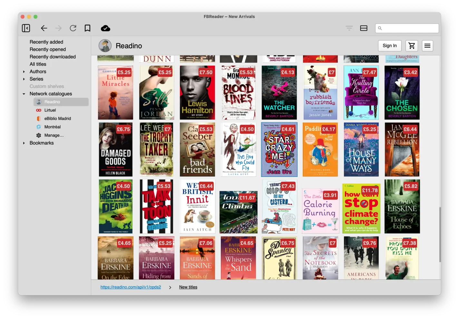459x319 pixels.
Task: Open The Watcher book cover
Action: [x=279, y=93]
